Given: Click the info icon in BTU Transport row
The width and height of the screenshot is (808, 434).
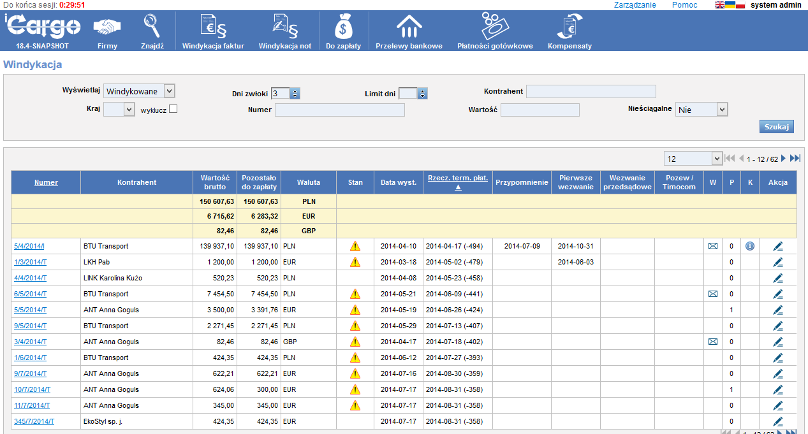Looking at the screenshot, I should (749, 246).
